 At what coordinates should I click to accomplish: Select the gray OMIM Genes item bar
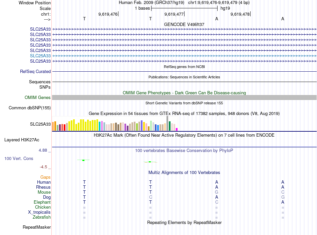point(185,98)
